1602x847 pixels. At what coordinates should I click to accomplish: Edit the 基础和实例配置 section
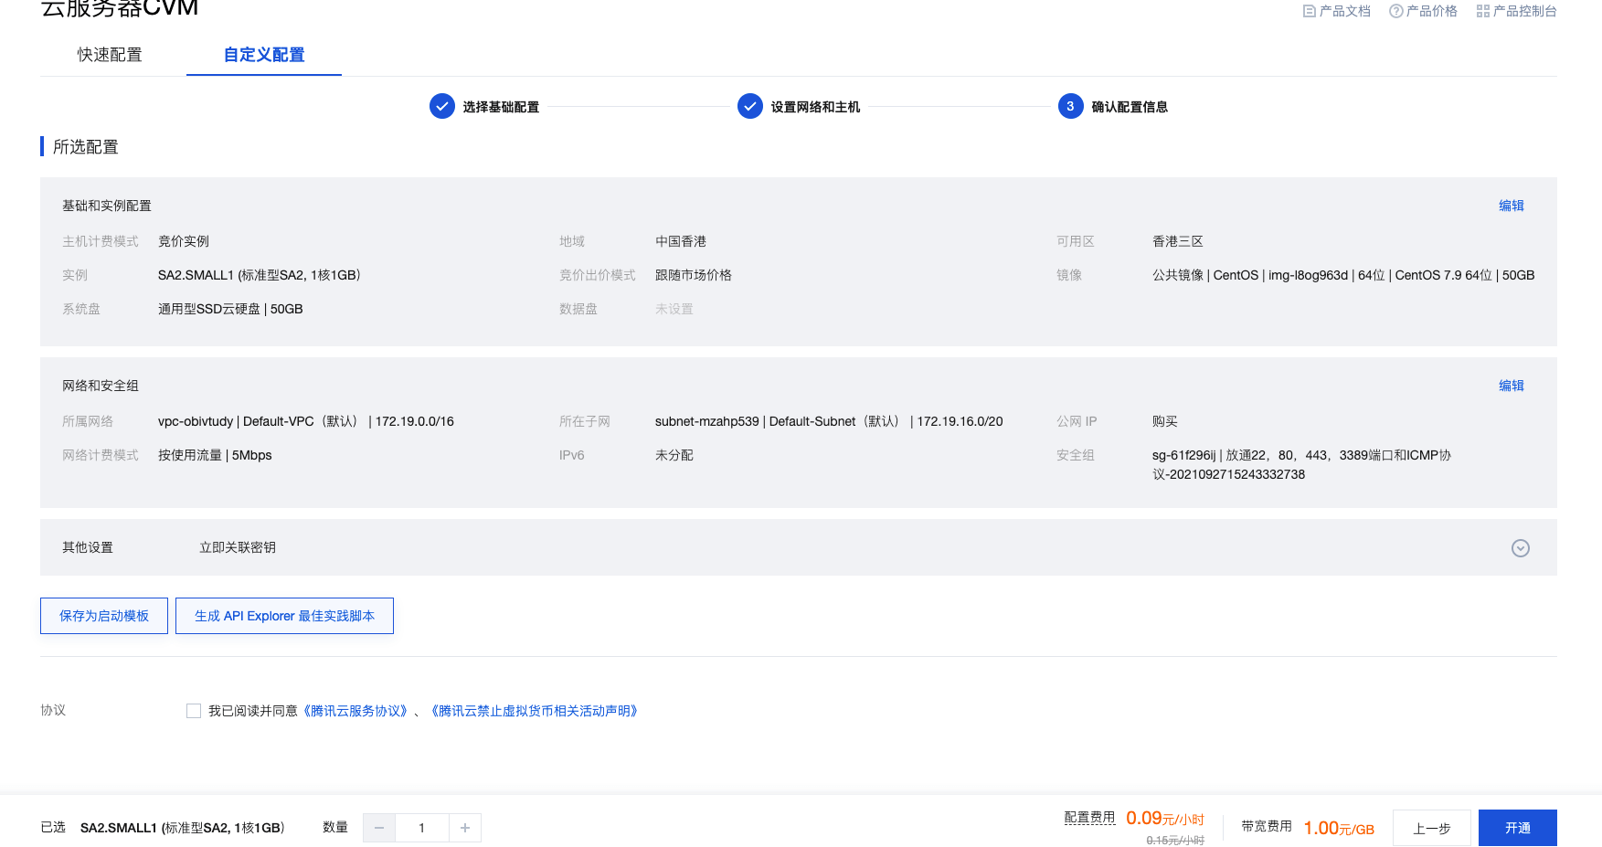1512,206
